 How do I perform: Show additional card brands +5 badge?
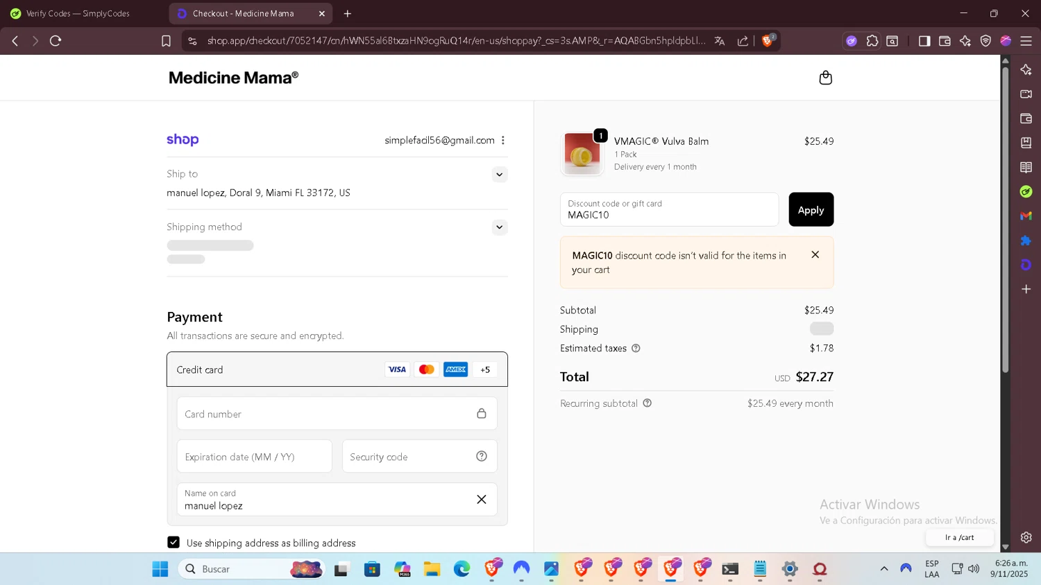485,369
